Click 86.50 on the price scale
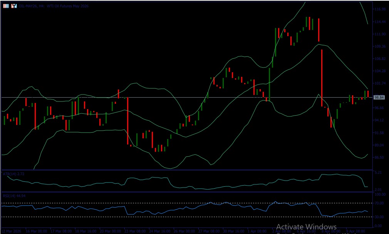This screenshot has width=389, height=234. (380, 158)
